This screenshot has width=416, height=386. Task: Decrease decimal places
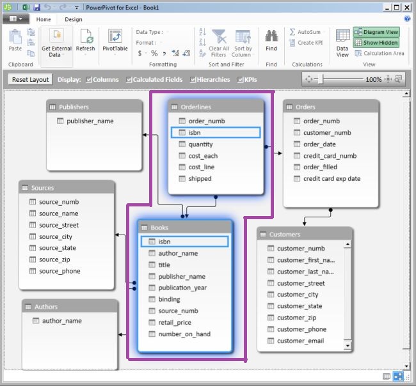click(x=186, y=53)
